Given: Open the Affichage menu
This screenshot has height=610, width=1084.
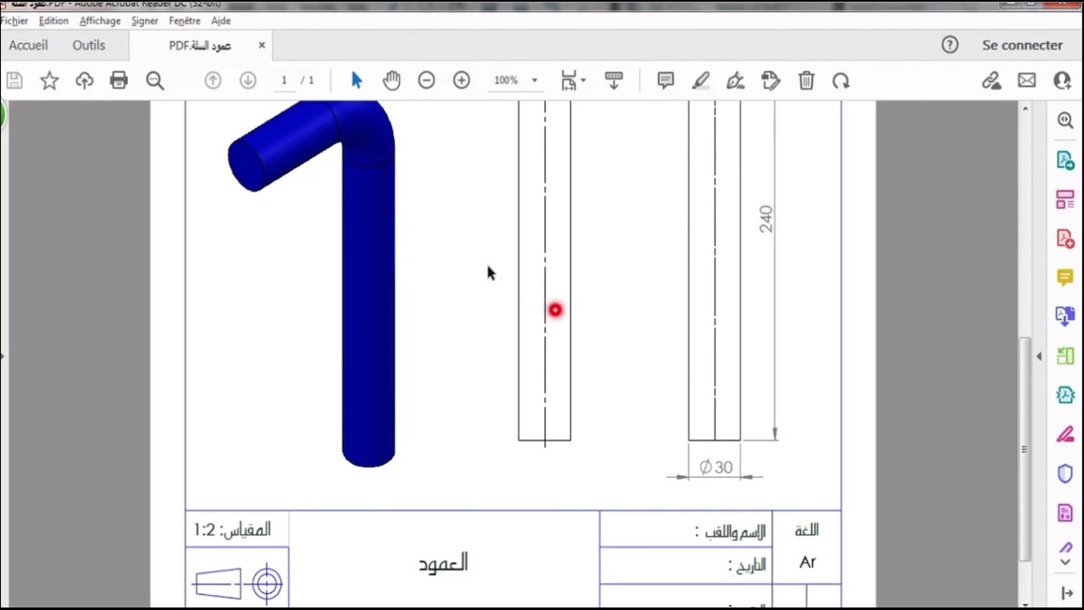Looking at the screenshot, I should (x=100, y=20).
